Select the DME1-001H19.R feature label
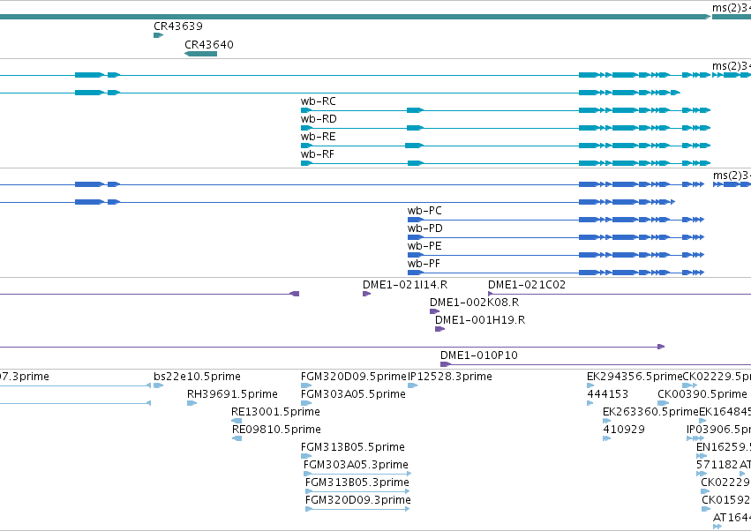 tap(480, 320)
